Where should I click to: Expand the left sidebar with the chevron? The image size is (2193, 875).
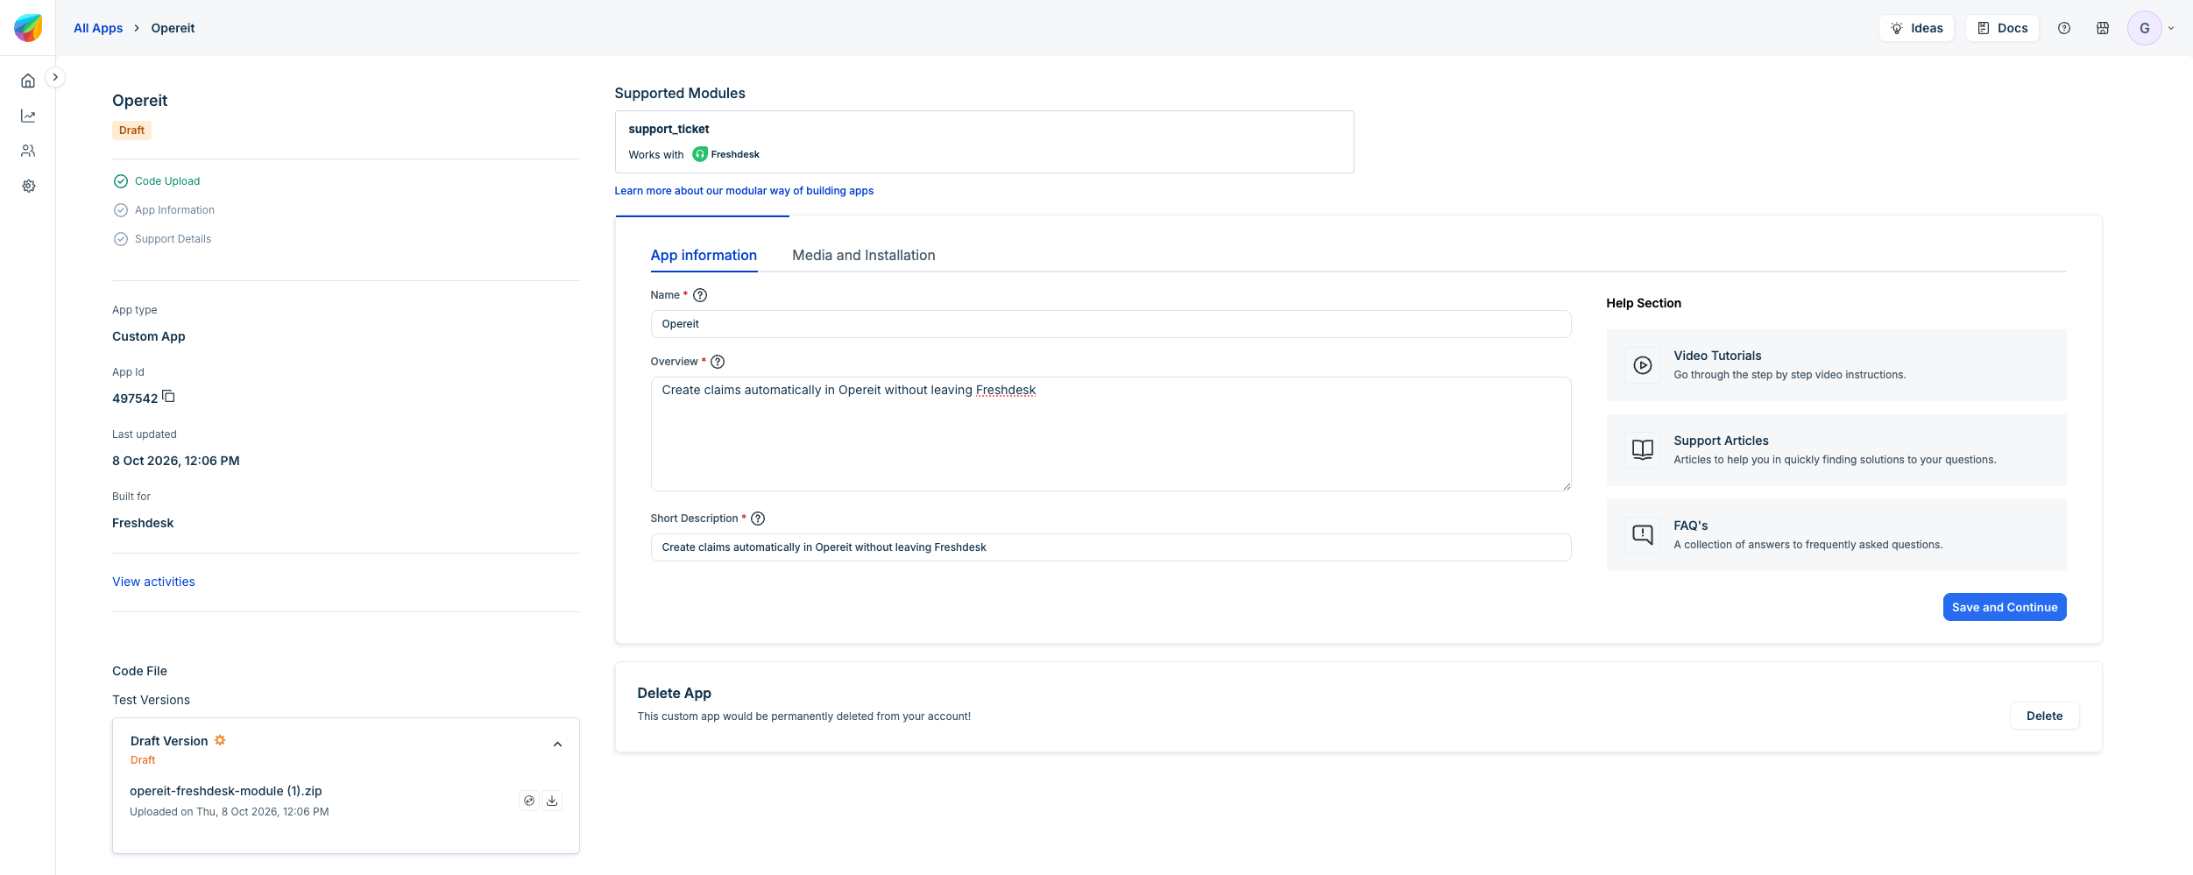pyautogui.click(x=55, y=77)
